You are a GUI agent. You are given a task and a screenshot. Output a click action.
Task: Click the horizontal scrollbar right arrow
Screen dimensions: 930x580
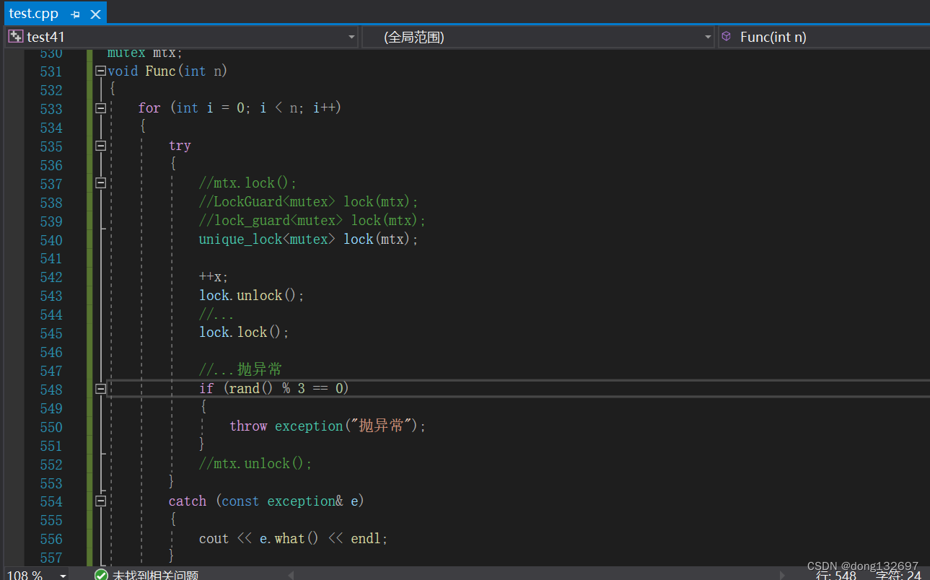[782, 575]
